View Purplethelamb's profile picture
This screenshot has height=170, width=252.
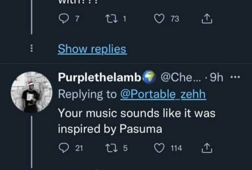pyautogui.click(x=32, y=92)
